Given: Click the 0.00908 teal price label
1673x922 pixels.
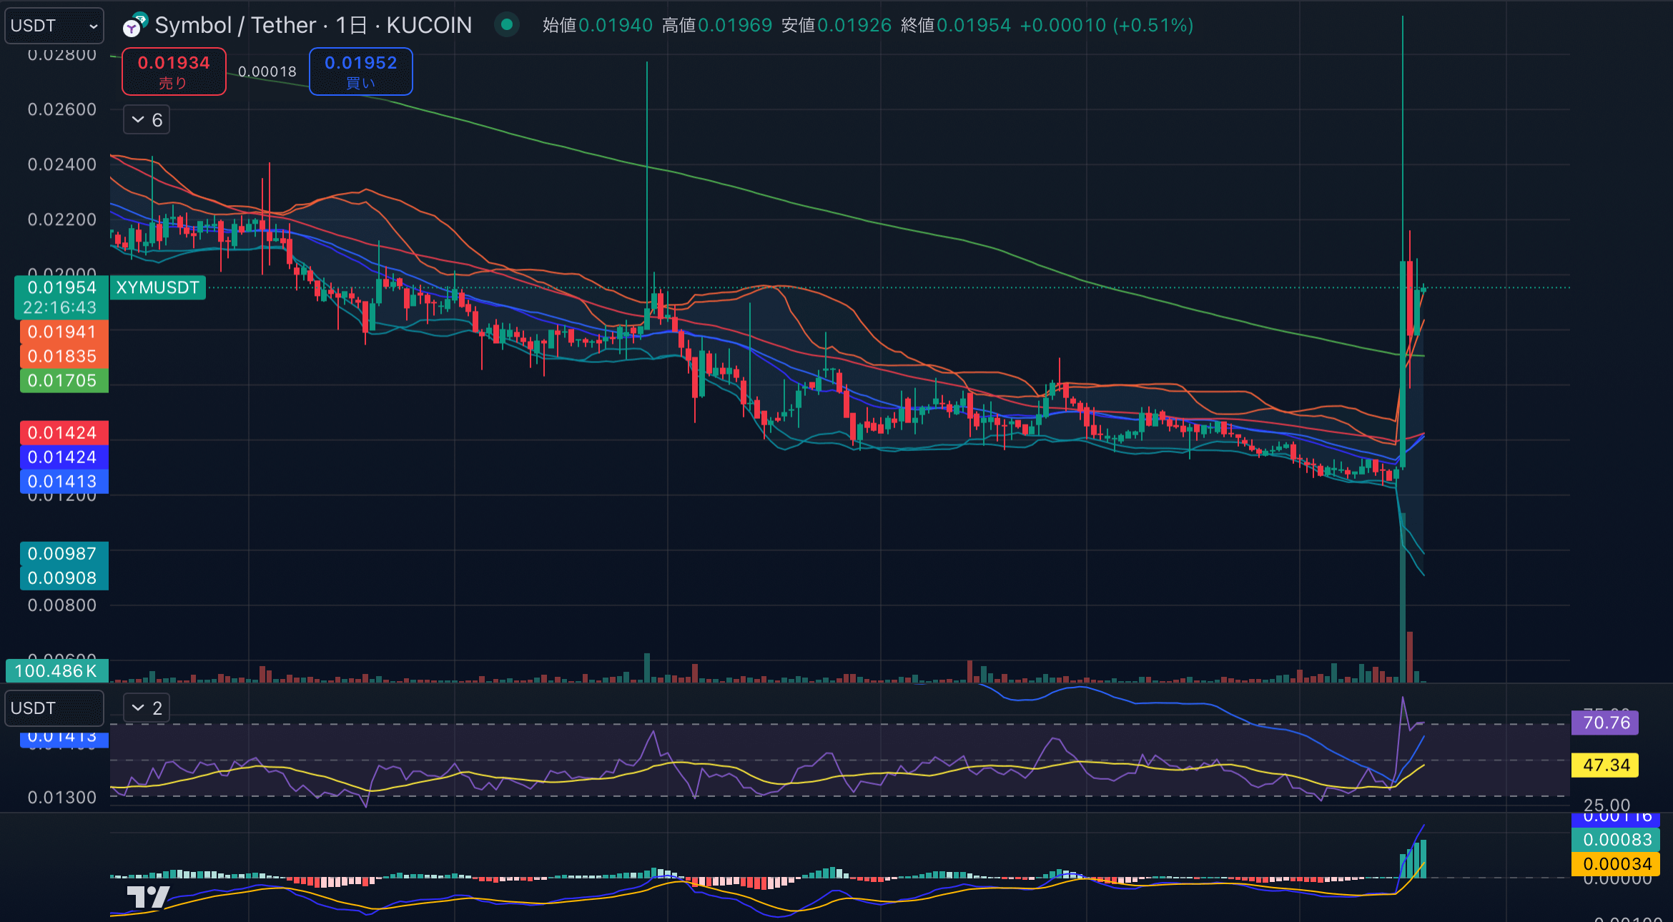Looking at the screenshot, I should [x=63, y=578].
